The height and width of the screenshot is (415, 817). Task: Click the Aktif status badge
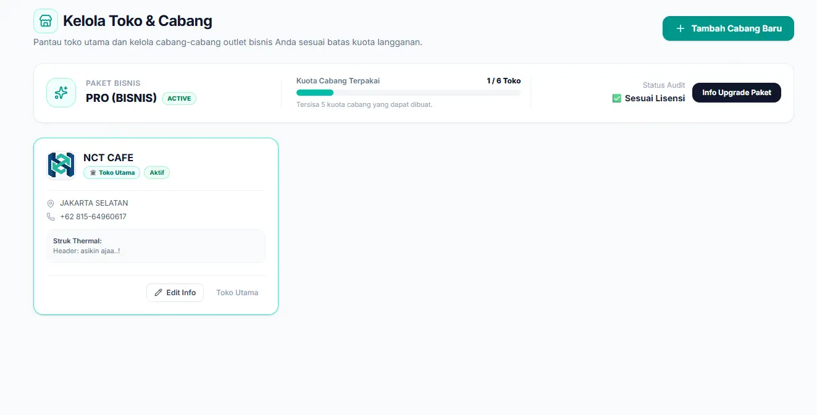[157, 173]
